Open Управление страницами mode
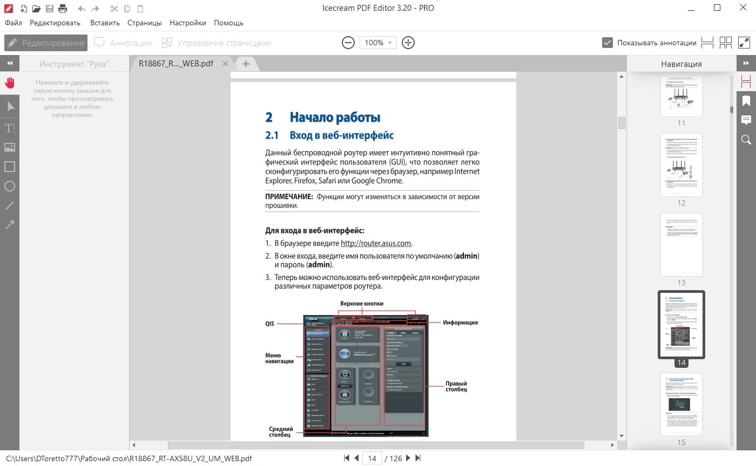The height and width of the screenshot is (466, 756). [216, 43]
